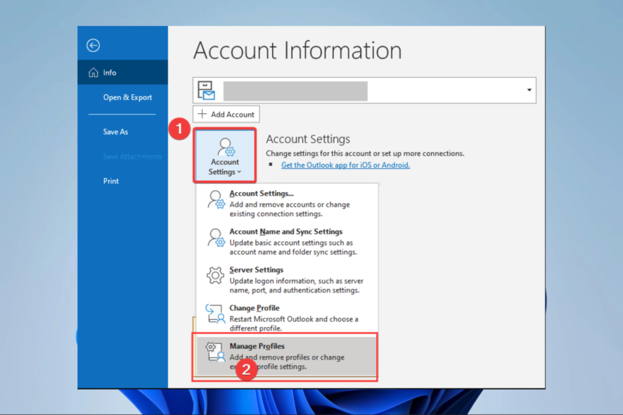Click Get the Outlook app for iOS or Android link
The width and height of the screenshot is (623, 415).
(x=345, y=165)
